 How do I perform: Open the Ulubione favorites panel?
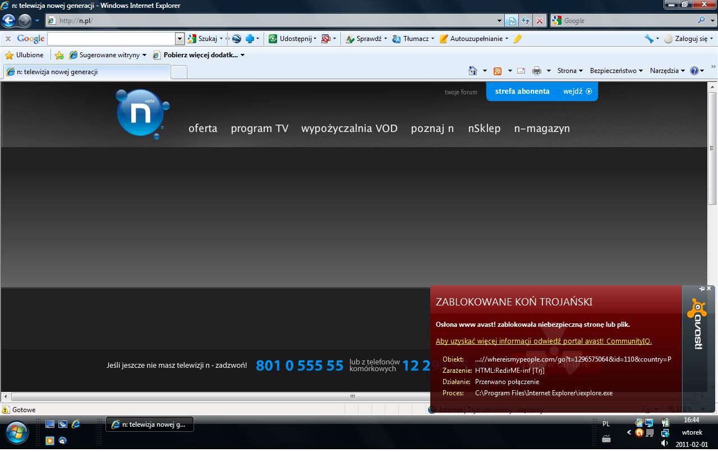click(24, 55)
